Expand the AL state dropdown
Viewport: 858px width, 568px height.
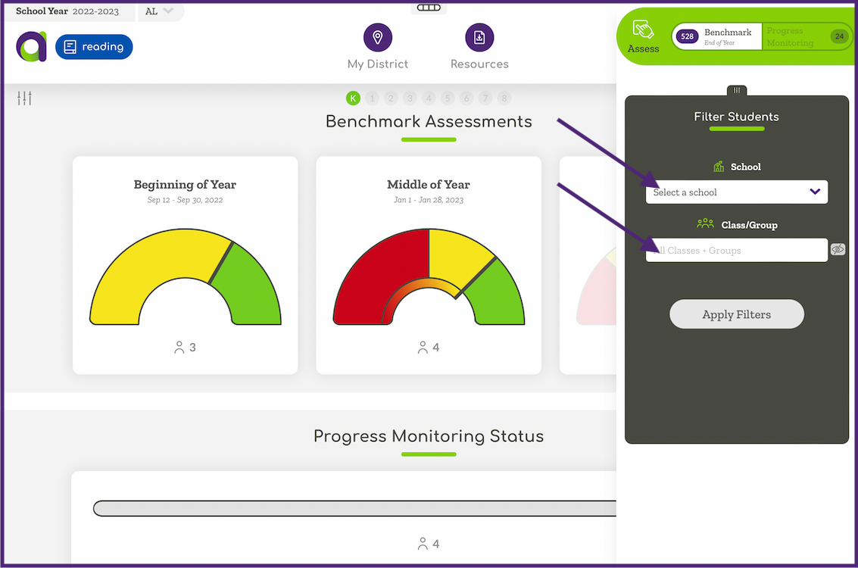click(x=160, y=11)
